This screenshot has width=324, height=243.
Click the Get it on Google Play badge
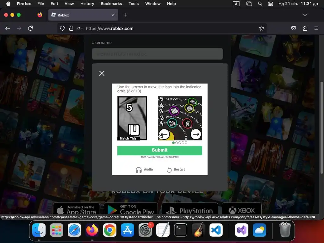pos(131,208)
